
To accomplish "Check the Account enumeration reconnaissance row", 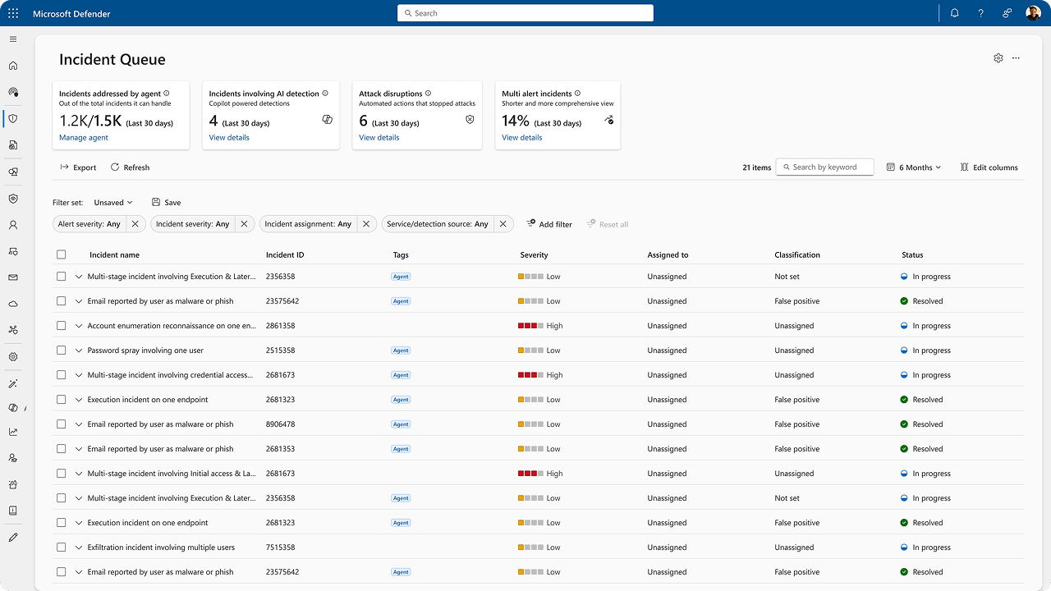I will 61,326.
